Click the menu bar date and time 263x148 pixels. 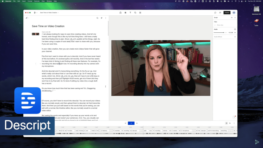[254, 1]
